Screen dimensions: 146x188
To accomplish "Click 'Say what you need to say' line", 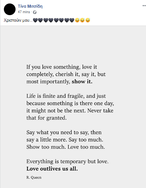I will pos(64,133).
